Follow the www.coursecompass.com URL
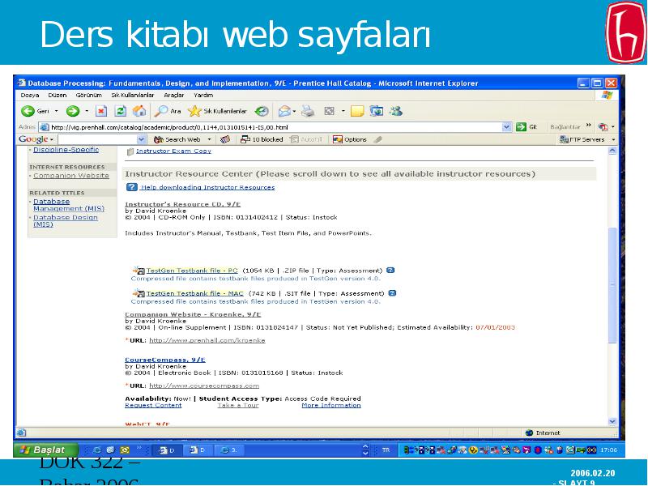The image size is (648, 486). coord(204,386)
